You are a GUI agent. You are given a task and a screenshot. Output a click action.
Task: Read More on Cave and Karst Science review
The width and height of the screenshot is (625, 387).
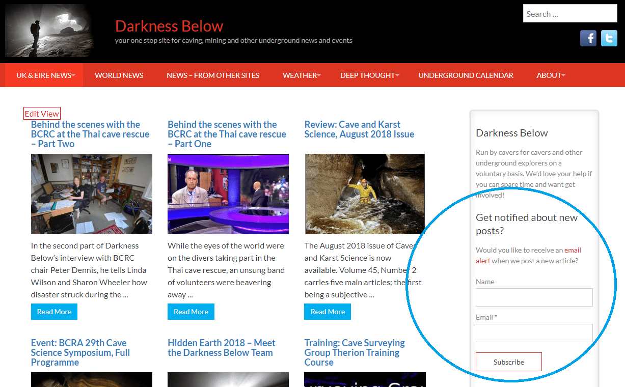click(328, 312)
